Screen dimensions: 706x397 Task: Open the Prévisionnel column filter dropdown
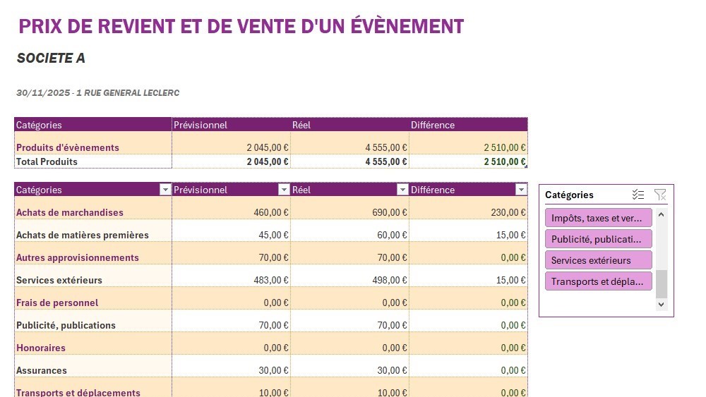pyautogui.click(x=284, y=190)
